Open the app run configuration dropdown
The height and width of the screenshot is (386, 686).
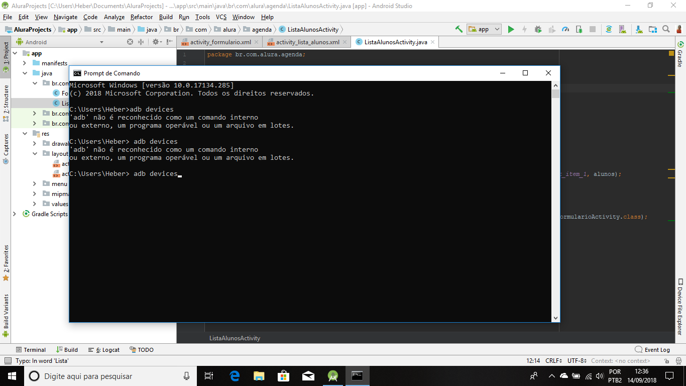click(x=484, y=29)
